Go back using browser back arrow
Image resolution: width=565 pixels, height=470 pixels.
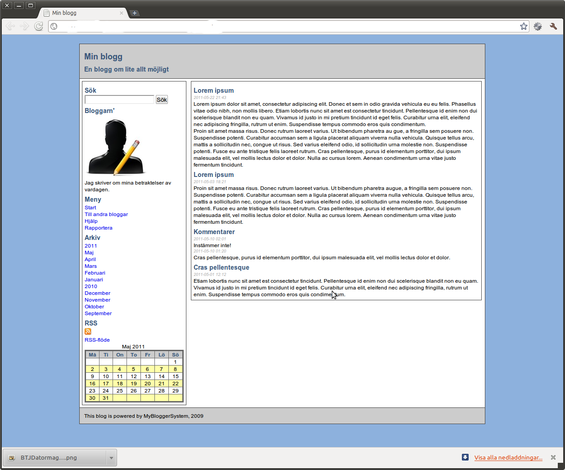[10, 26]
